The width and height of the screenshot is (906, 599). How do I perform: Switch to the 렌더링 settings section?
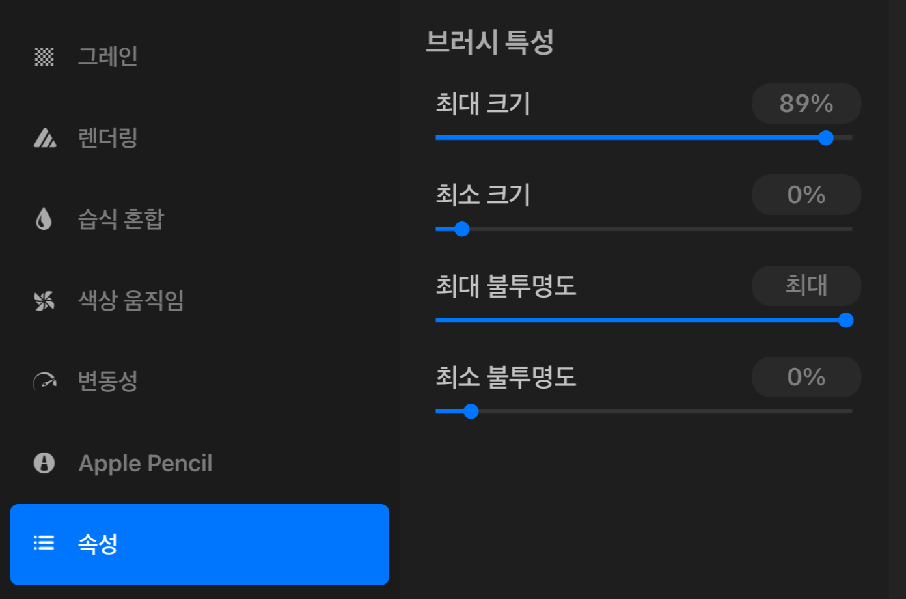108,138
